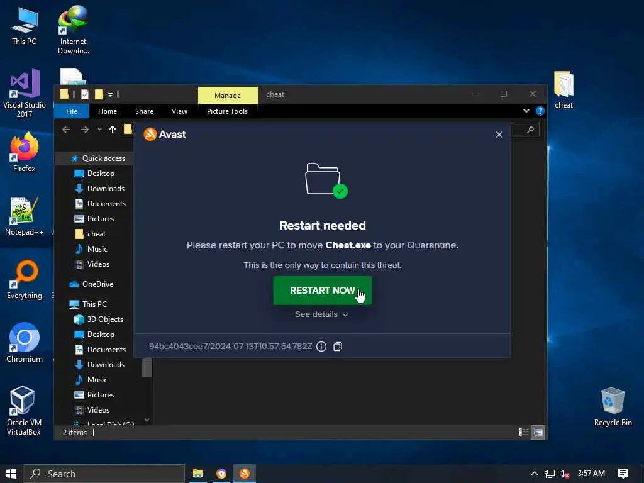Select the Manage contextual tab

[228, 96]
